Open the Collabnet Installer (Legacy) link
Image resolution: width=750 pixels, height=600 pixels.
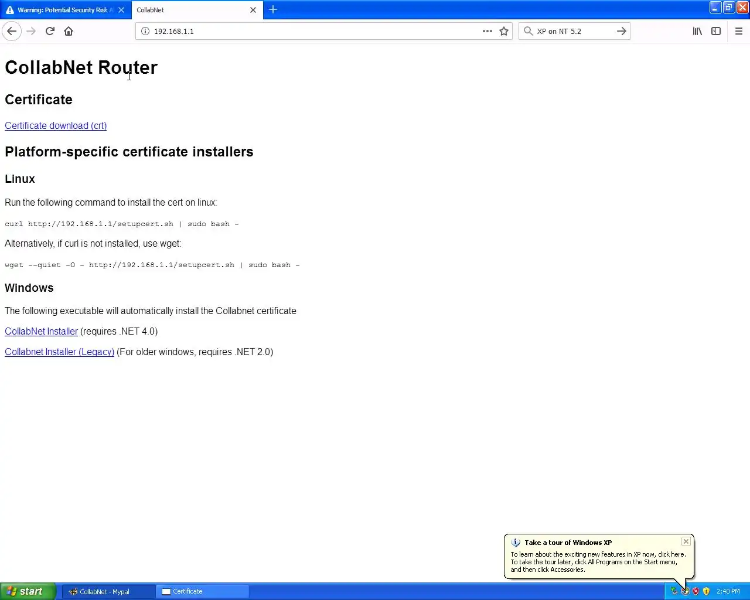point(59,352)
